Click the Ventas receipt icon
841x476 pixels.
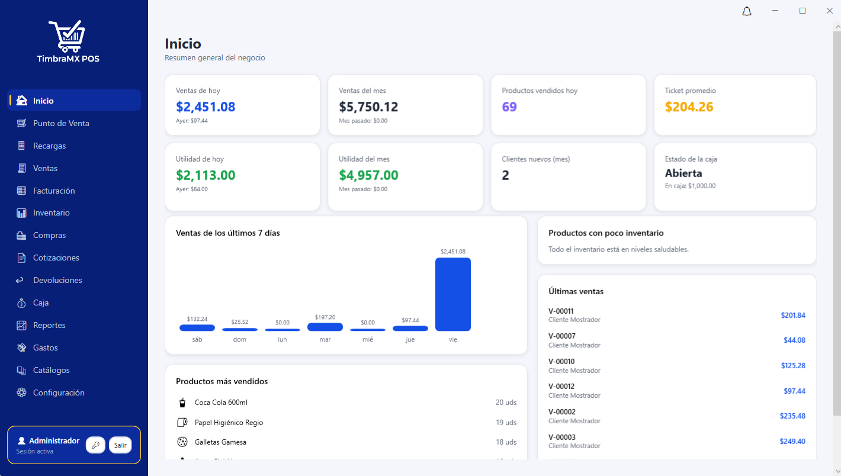click(22, 168)
